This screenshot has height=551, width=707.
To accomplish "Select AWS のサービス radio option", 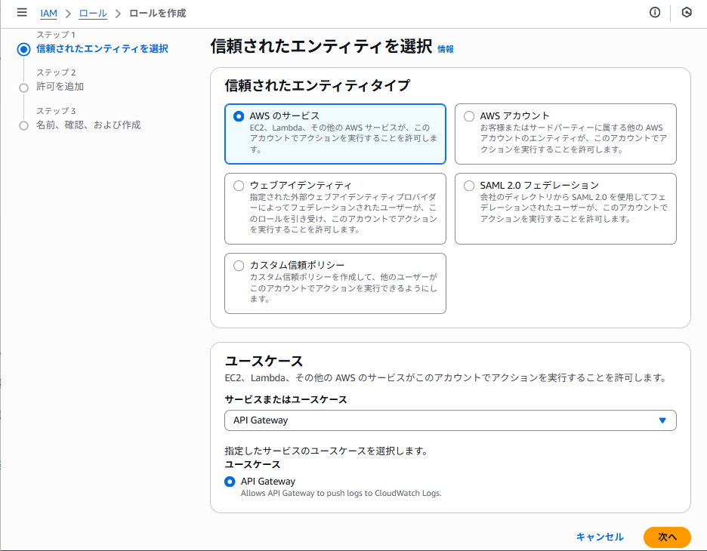I will 239,116.
